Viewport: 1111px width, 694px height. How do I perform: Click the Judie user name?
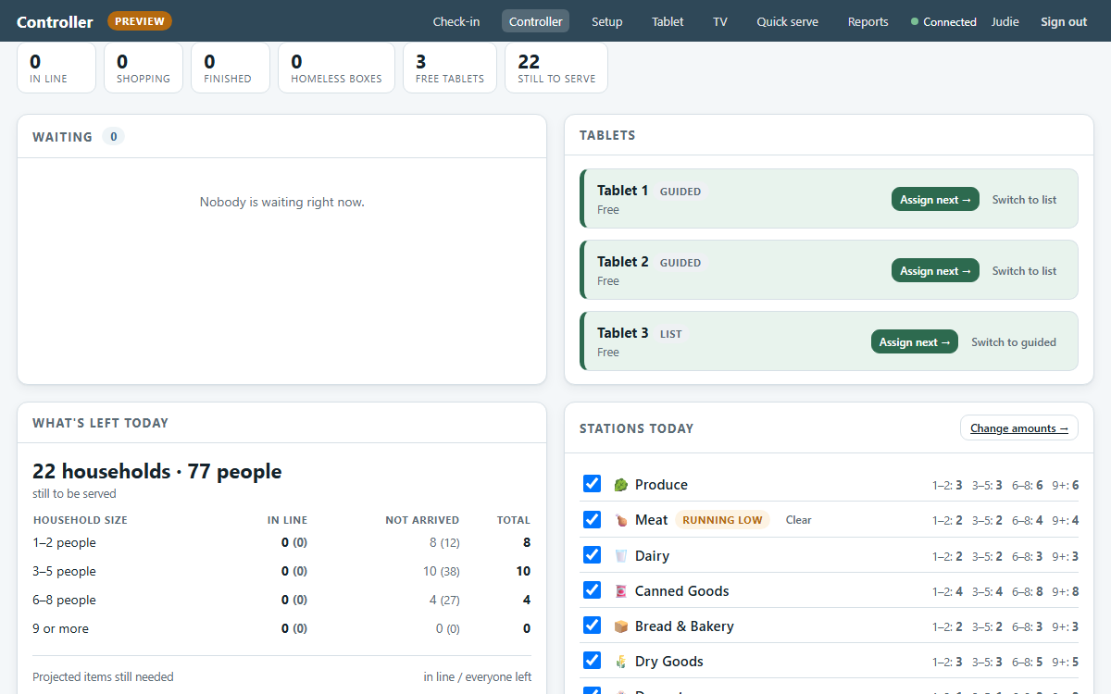(x=1005, y=21)
